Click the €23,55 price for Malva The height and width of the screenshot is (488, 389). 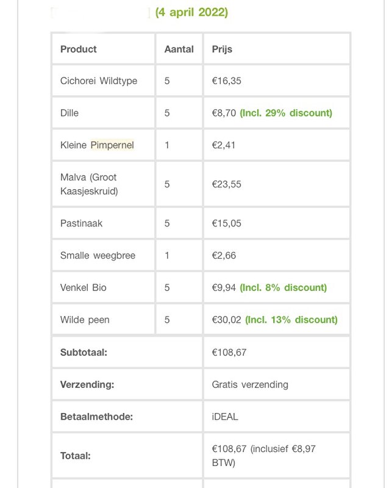[227, 184]
